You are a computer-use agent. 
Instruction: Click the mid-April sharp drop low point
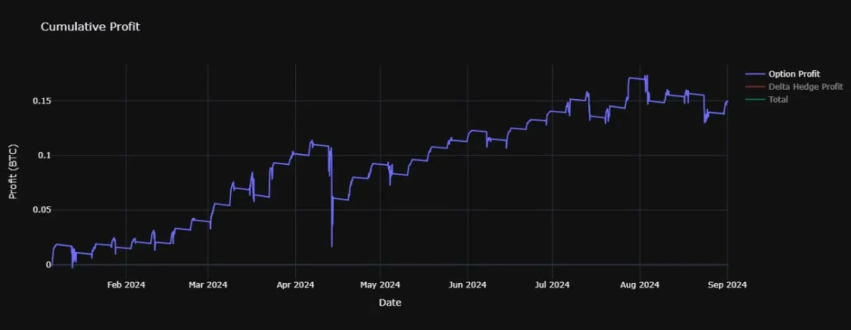pyautogui.click(x=332, y=246)
